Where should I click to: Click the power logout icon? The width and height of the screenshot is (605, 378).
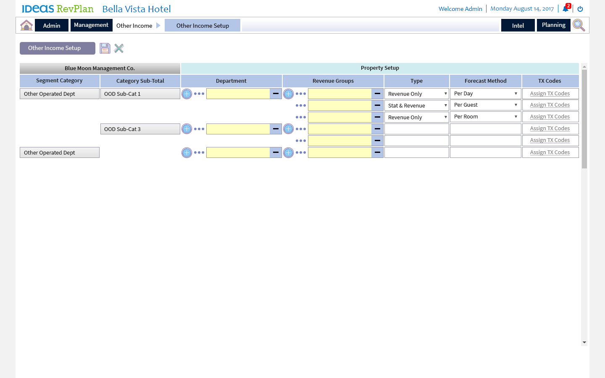click(x=580, y=9)
